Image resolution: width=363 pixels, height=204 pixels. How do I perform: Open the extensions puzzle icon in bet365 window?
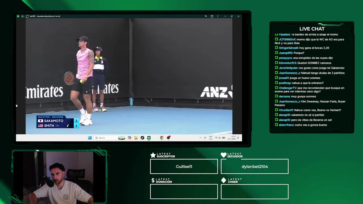[212, 16]
